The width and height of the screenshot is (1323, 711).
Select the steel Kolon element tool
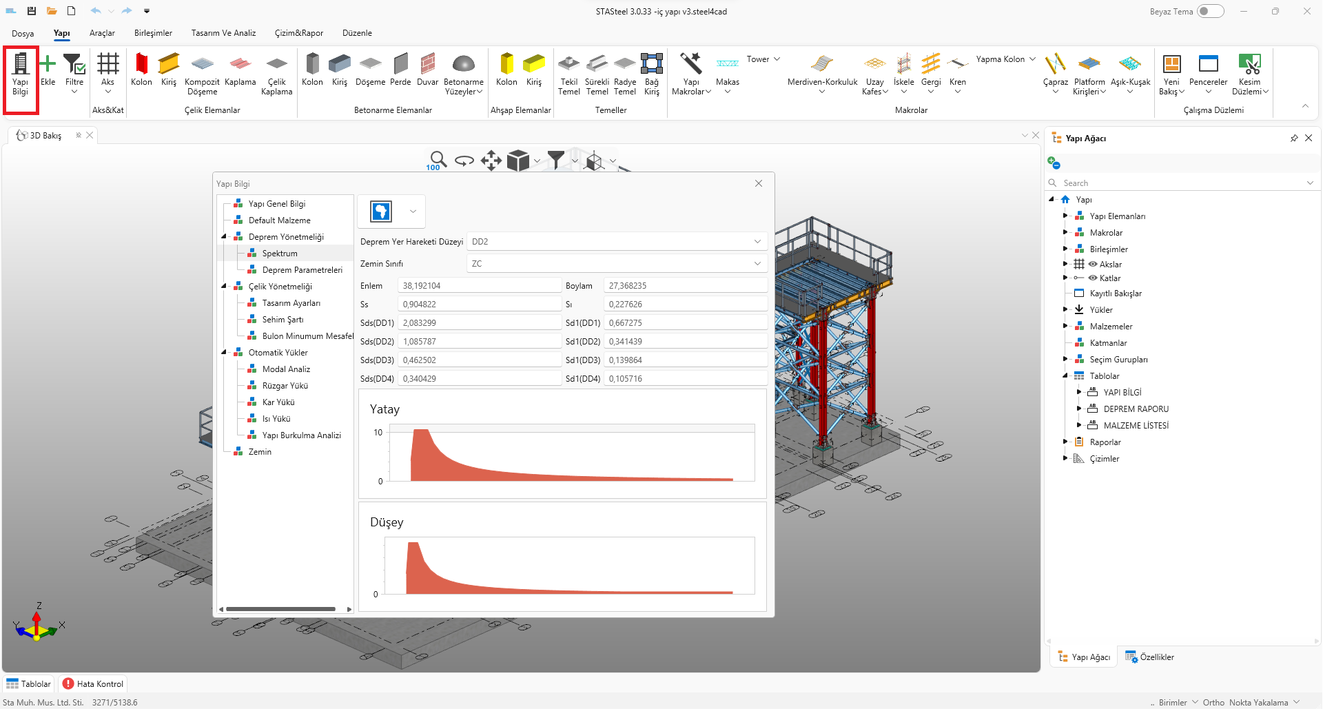tap(141, 70)
